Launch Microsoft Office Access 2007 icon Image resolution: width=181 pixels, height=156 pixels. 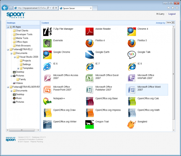(x=47, y=78)
